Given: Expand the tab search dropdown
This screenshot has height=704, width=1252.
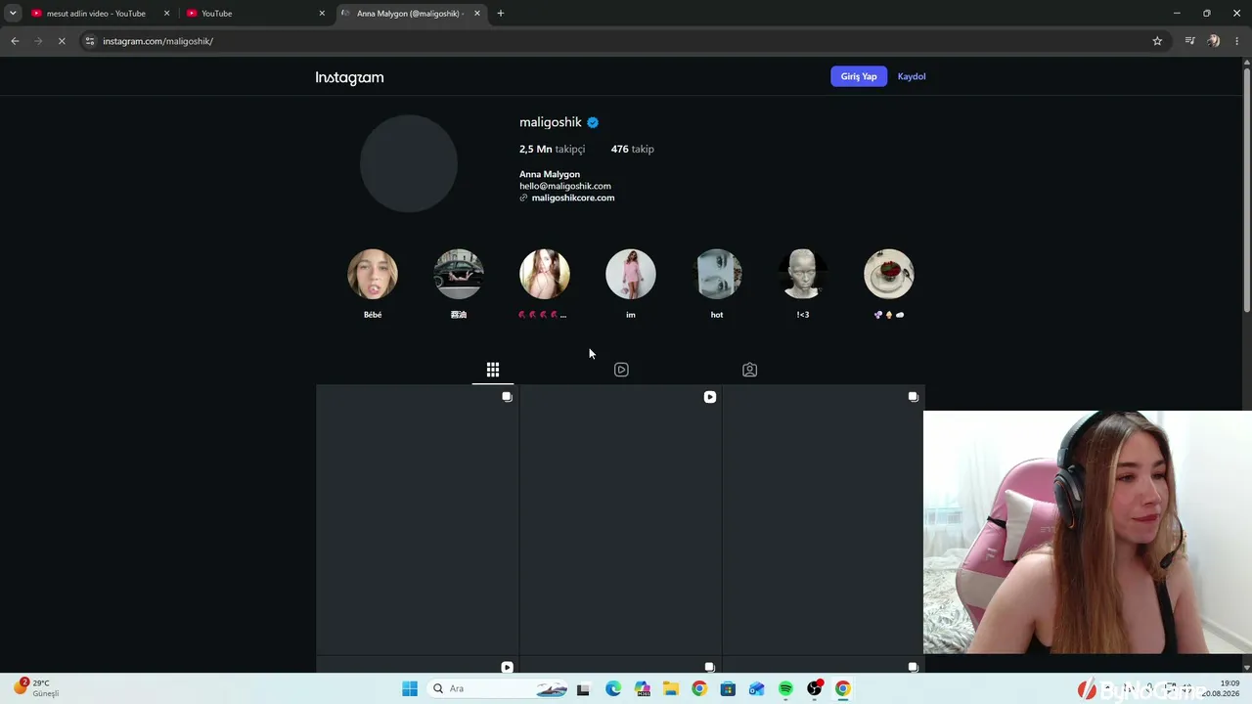Looking at the screenshot, I should pos(13,14).
